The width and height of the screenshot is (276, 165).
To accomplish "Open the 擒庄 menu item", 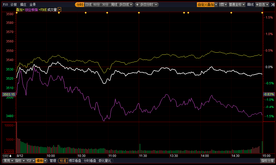I will tap(23, 4).
